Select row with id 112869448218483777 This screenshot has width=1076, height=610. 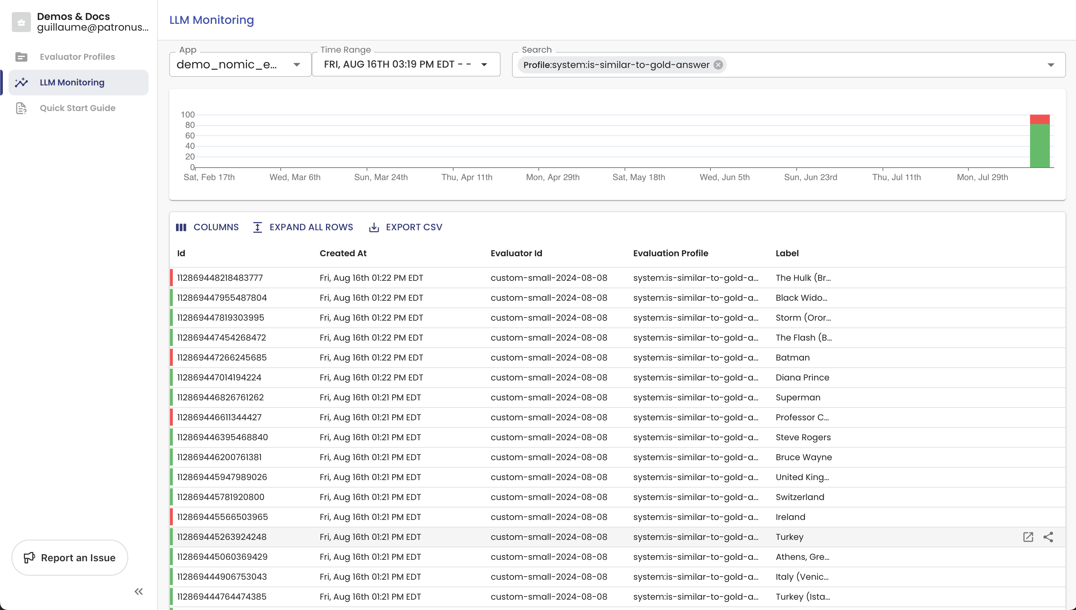pos(617,278)
